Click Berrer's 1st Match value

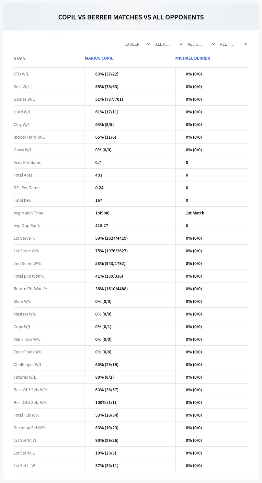point(195,213)
